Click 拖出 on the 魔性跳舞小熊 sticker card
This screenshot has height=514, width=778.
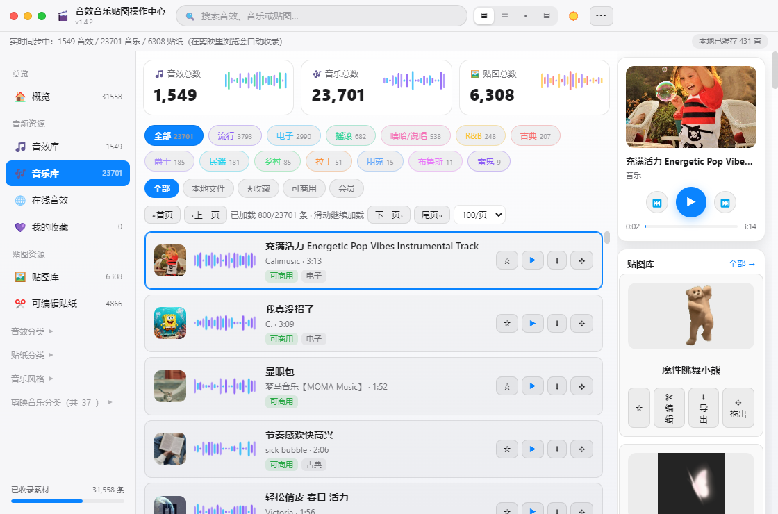pyautogui.click(x=738, y=408)
